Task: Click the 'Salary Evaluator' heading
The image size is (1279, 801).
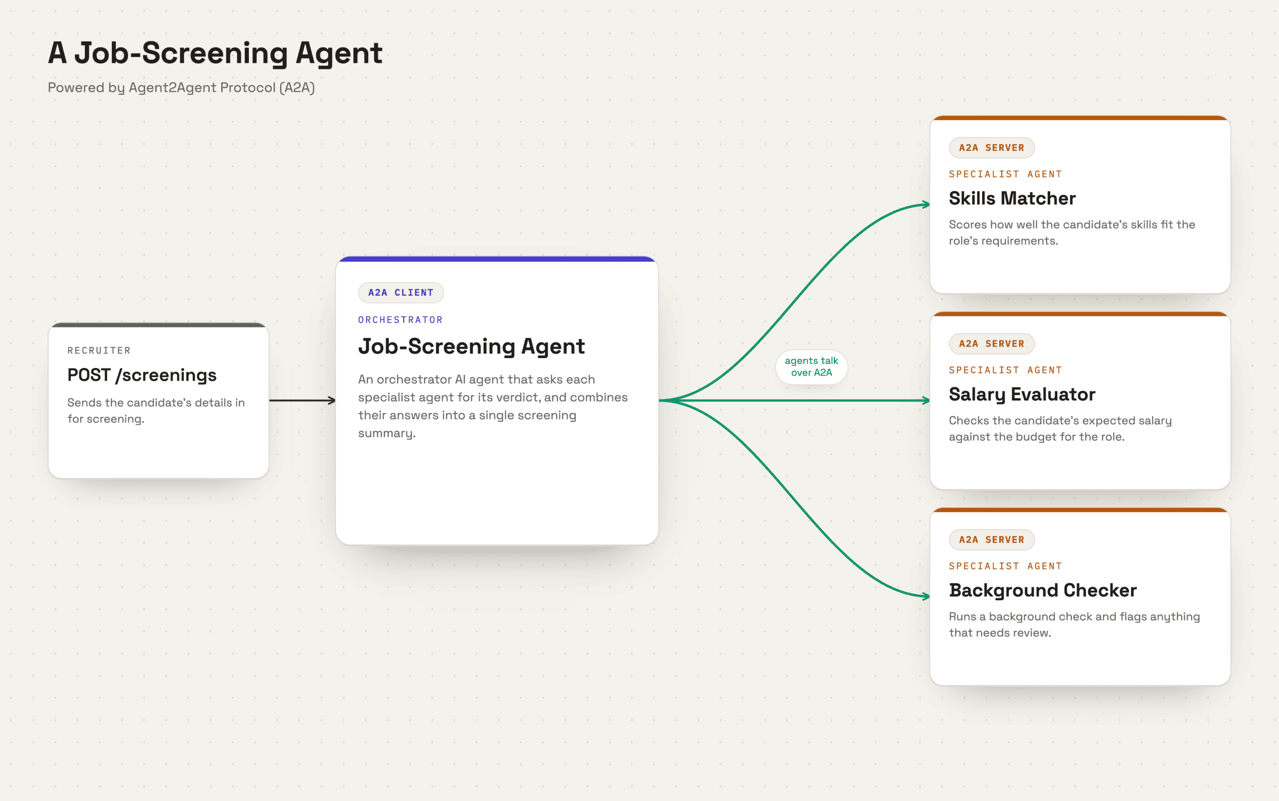Action: 1022,394
